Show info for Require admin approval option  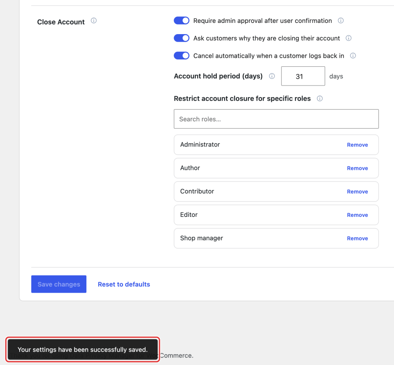pos(341,20)
